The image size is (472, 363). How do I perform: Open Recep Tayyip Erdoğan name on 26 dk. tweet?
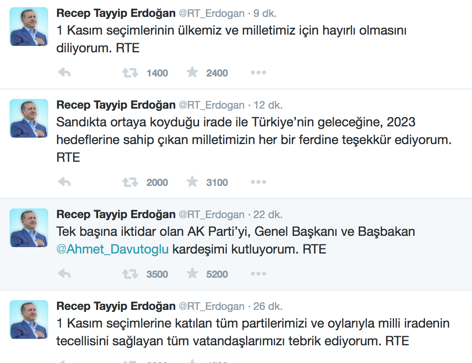point(116,306)
